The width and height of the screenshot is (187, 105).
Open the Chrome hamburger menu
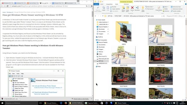click(x=91, y=6)
